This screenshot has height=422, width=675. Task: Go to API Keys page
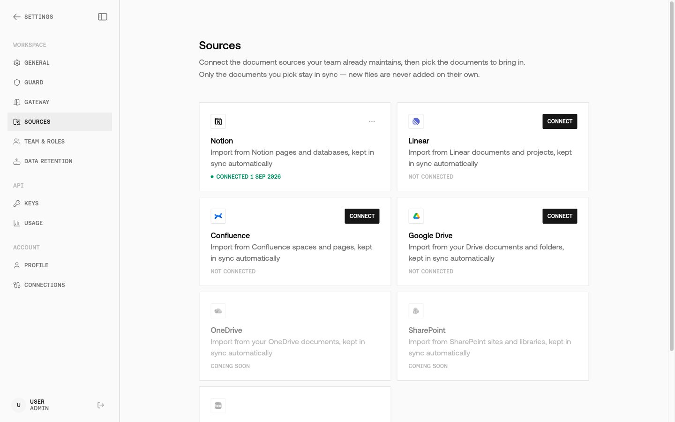point(60,203)
